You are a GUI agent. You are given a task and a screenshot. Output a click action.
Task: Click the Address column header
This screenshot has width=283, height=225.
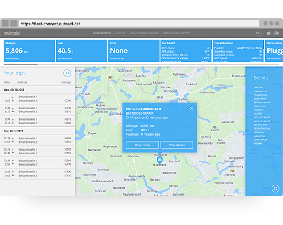(x=22, y=82)
